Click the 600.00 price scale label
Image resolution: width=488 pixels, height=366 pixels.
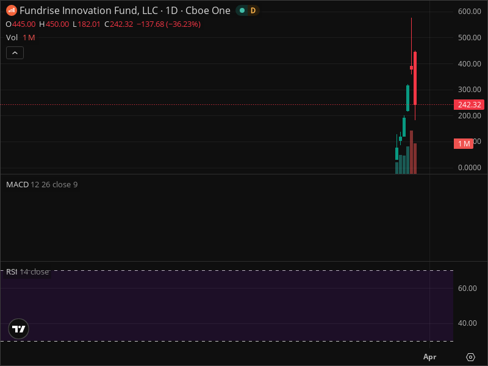469,12
